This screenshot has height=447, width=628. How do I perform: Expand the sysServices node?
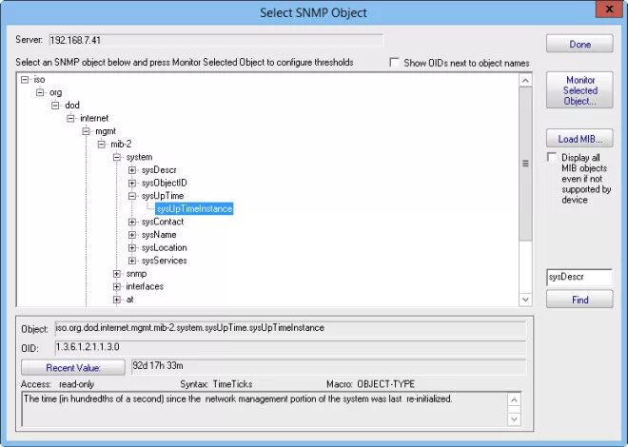(132, 261)
